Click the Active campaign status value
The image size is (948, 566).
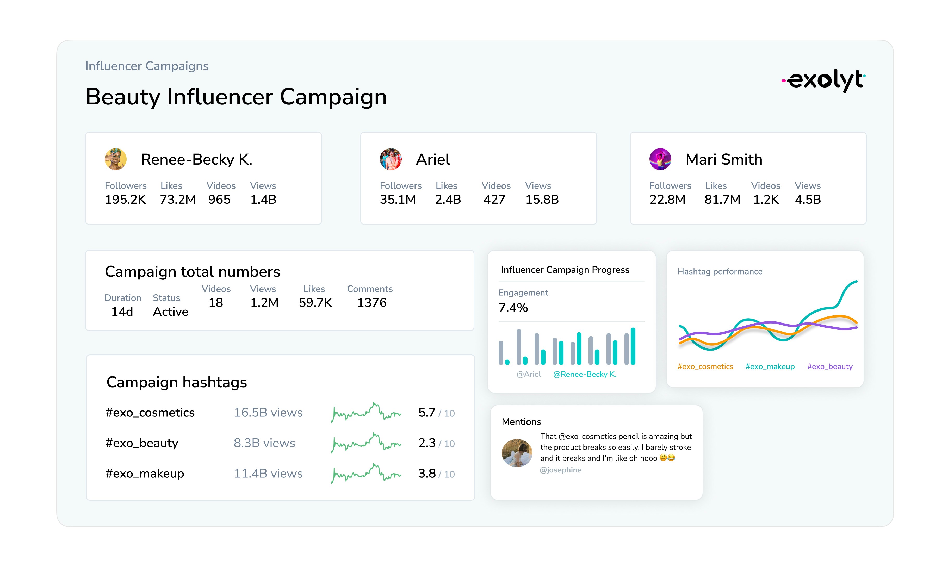click(x=170, y=312)
